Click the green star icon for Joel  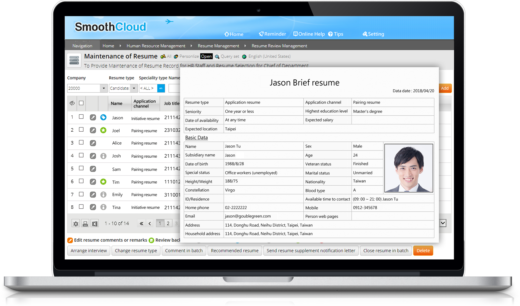point(103,130)
